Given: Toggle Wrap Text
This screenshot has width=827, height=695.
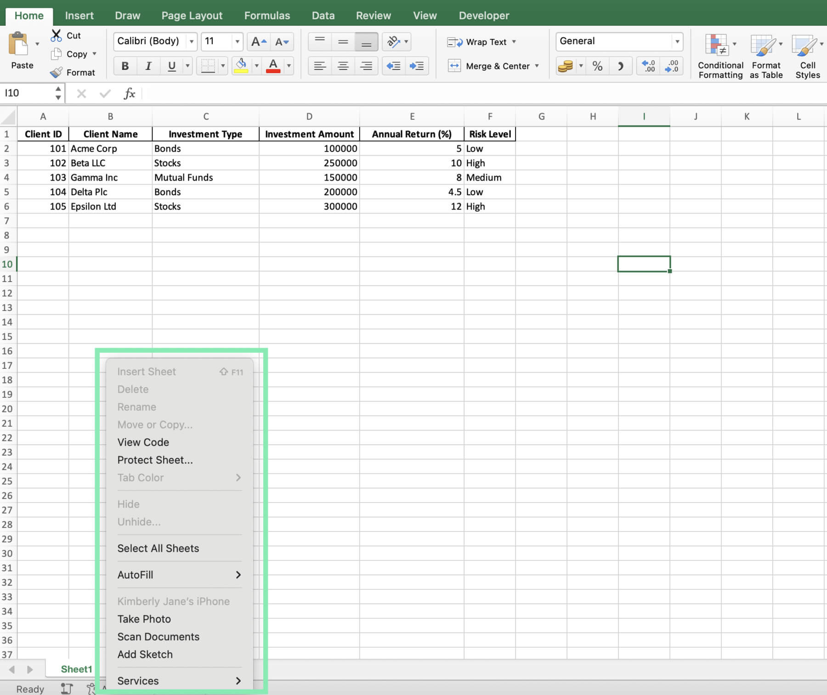Looking at the screenshot, I should click(481, 42).
